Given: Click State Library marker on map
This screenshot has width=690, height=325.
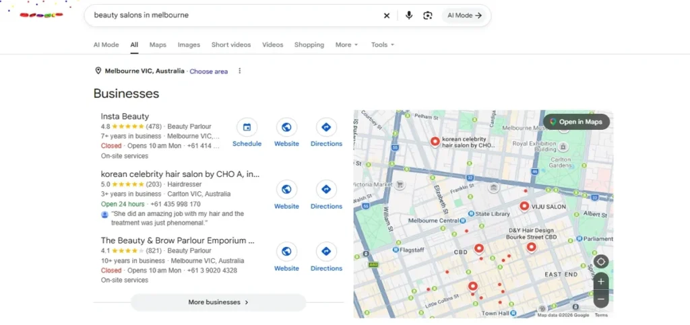Looking at the screenshot, I should coord(471,214).
